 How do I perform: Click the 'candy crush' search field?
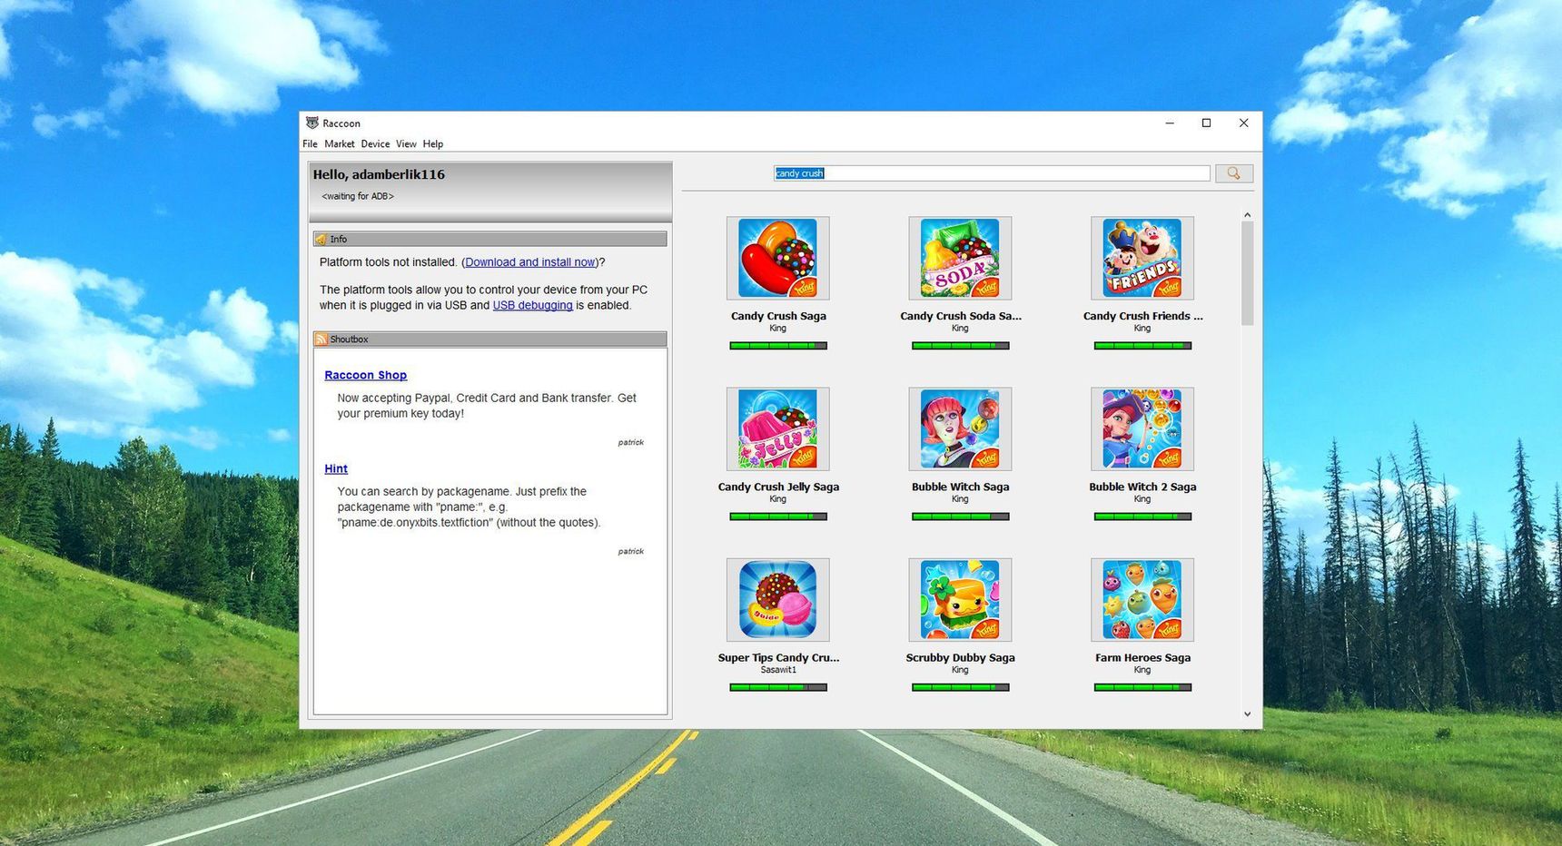tap(992, 173)
